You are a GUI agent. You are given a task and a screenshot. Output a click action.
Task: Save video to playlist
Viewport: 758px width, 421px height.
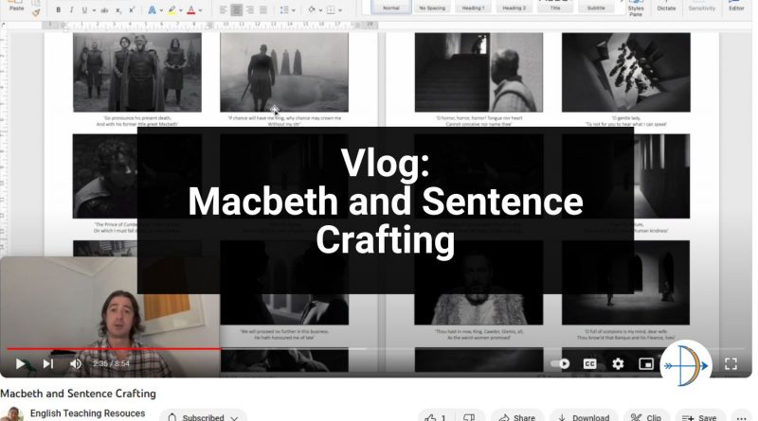(x=699, y=417)
